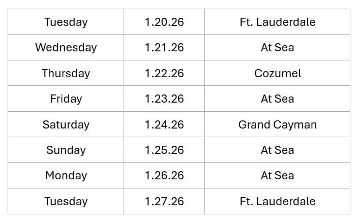Click the Friday day cell
This screenshot has height=223, width=359.
click(66, 99)
